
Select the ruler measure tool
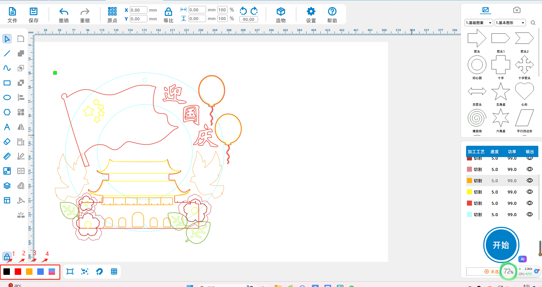click(x=7, y=156)
